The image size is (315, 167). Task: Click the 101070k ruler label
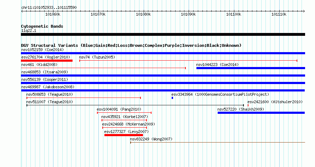98,14
